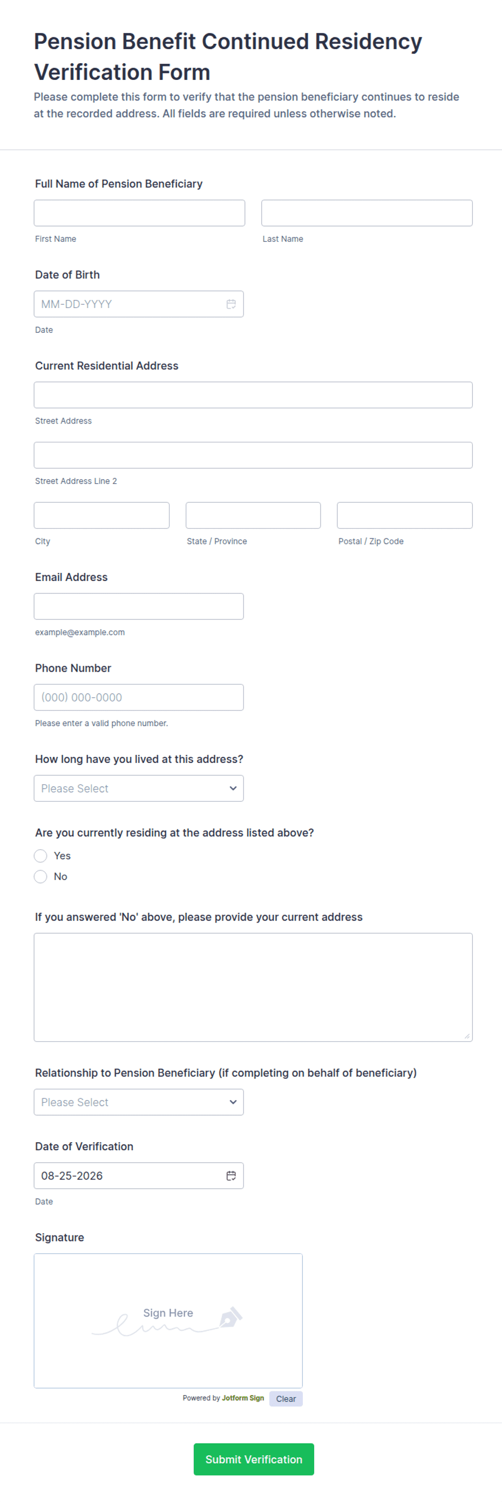Click the Street Address Line 2 field

pos(253,455)
